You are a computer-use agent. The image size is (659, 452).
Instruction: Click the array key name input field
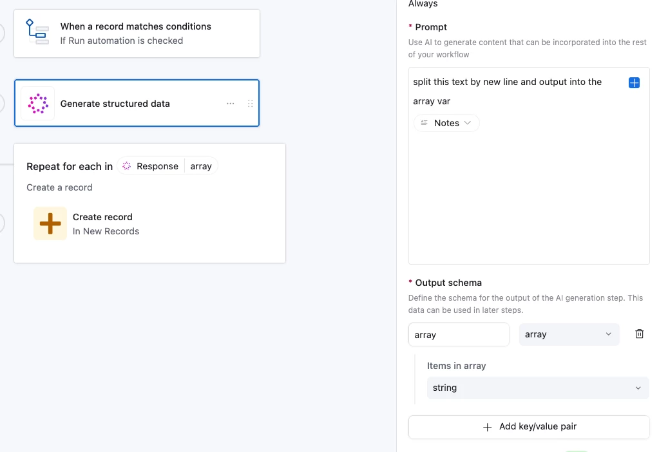[x=459, y=334]
